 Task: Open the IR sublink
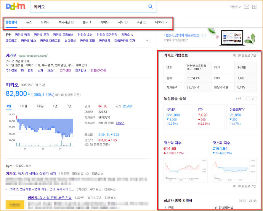[22, 70]
